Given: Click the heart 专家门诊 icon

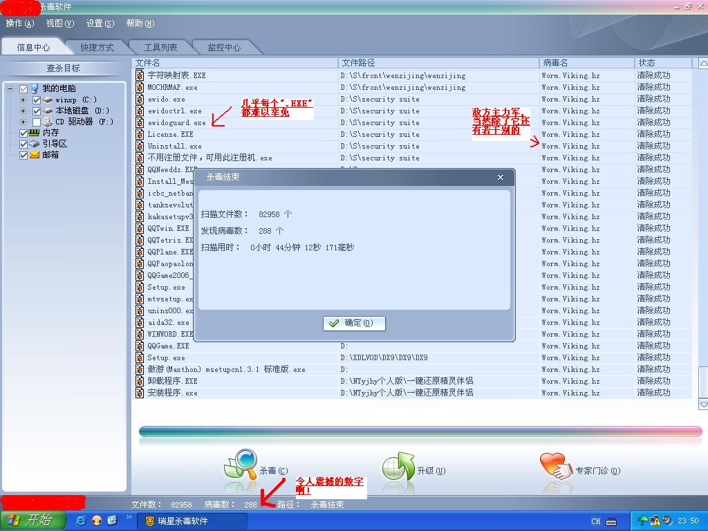Looking at the screenshot, I should click(x=555, y=466).
